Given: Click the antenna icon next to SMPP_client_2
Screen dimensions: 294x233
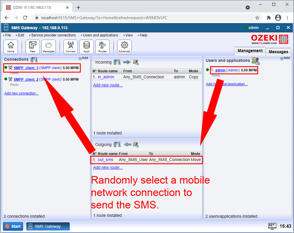Looking at the screenshot, I should (10, 79).
